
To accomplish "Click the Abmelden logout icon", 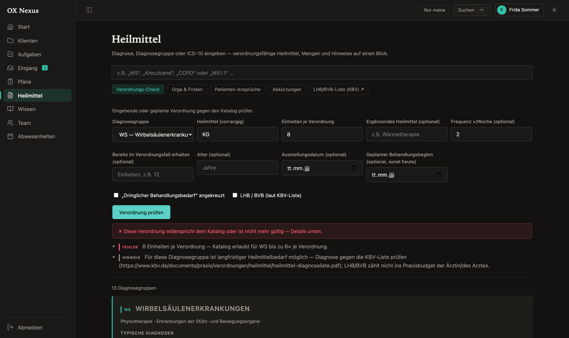I will [10, 327].
